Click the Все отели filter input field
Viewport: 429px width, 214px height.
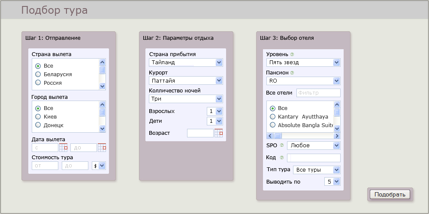(x=318, y=93)
